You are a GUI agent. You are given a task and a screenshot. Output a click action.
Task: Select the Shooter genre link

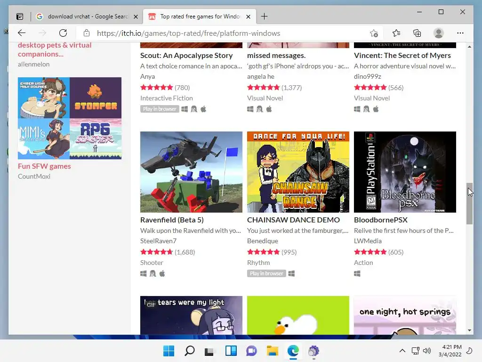[x=152, y=263]
